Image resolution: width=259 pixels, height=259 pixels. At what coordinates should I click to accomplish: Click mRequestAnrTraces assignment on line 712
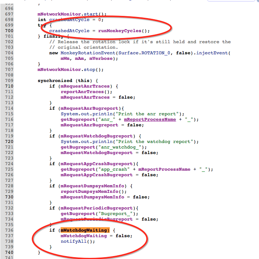[85, 97]
